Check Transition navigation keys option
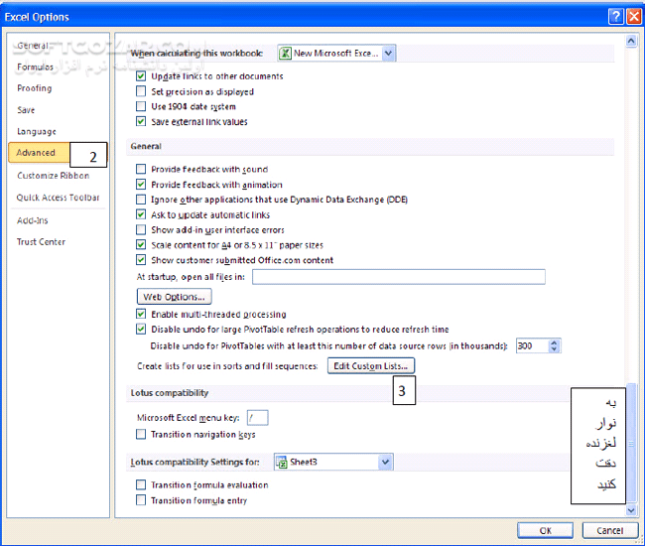 tap(141, 434)
